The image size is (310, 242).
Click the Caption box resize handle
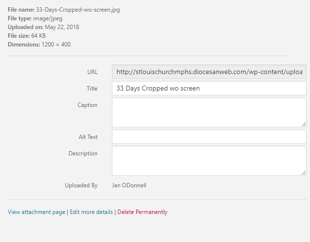(x=303, y=124)
